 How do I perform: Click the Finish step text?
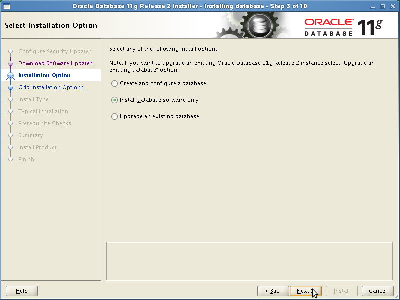(26, 159)
